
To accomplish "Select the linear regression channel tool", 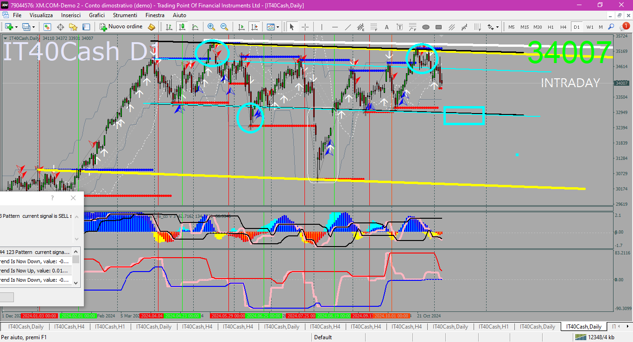I will click(x=465, y=27).
